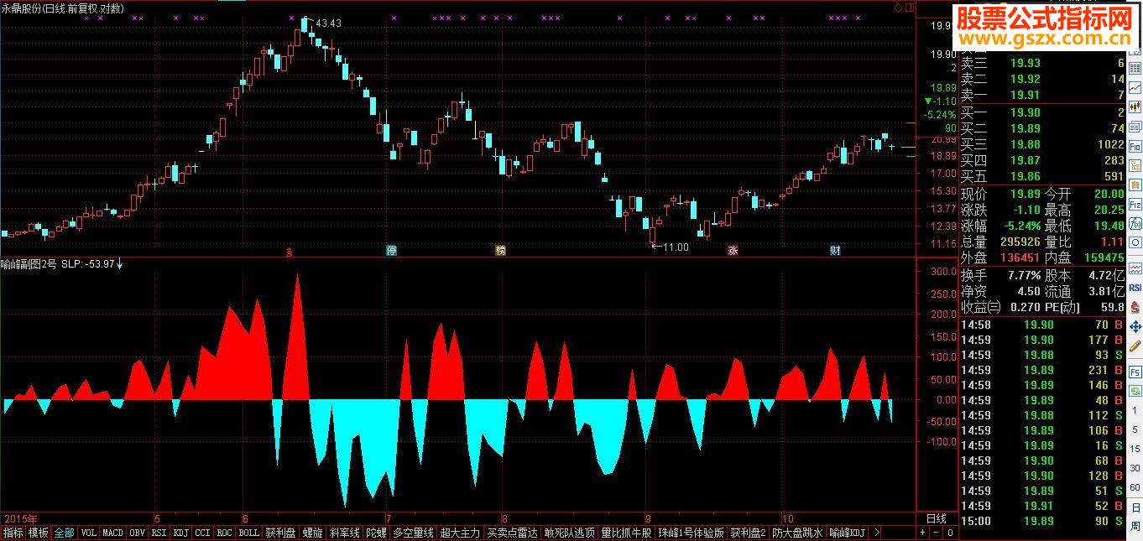Viewport: 1143px width, 541px height.
Task: Click the 财 marker on the chart
Action: (x=836, y=250)
